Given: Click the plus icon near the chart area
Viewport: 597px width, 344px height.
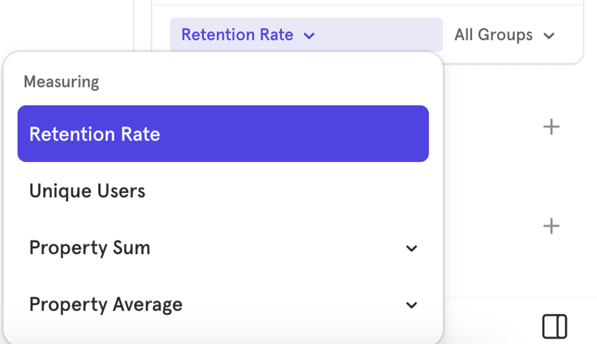Looking at the screenshot, I should coord(551,127).
